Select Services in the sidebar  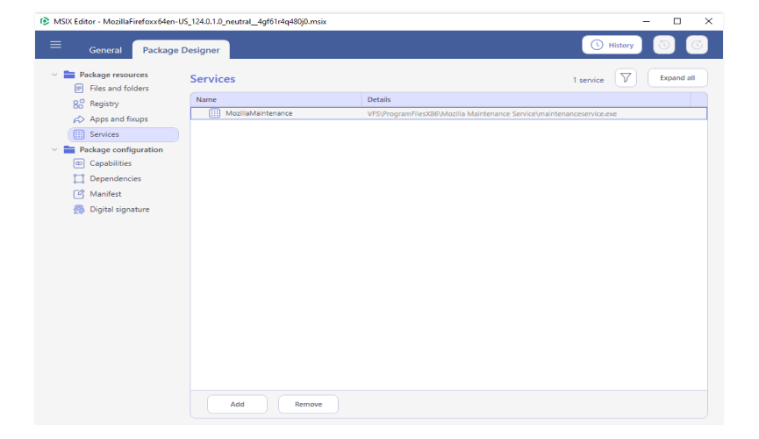click(124, 134)
